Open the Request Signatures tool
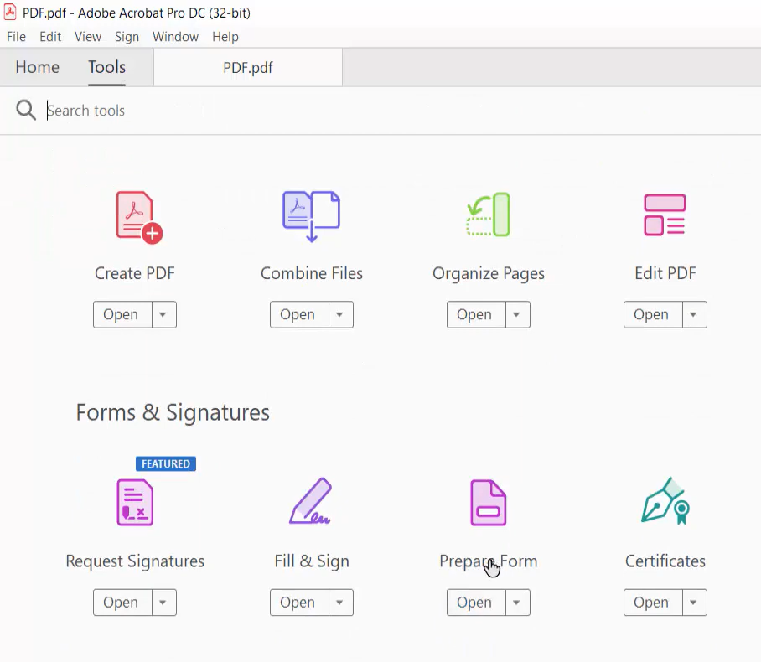This screenshot has width=761, height=662. tap(123, 603)
